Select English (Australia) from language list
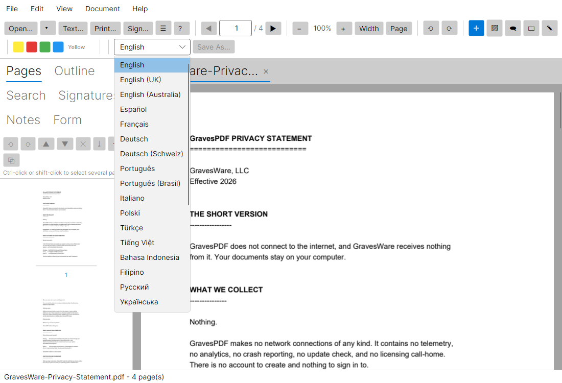562x383 pixels. click(151, 94)
